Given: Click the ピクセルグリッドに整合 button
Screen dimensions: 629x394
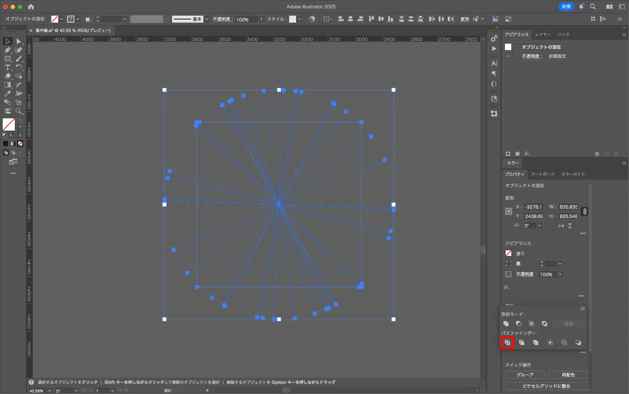Looking at the screenshot, I should coord(547,386).
